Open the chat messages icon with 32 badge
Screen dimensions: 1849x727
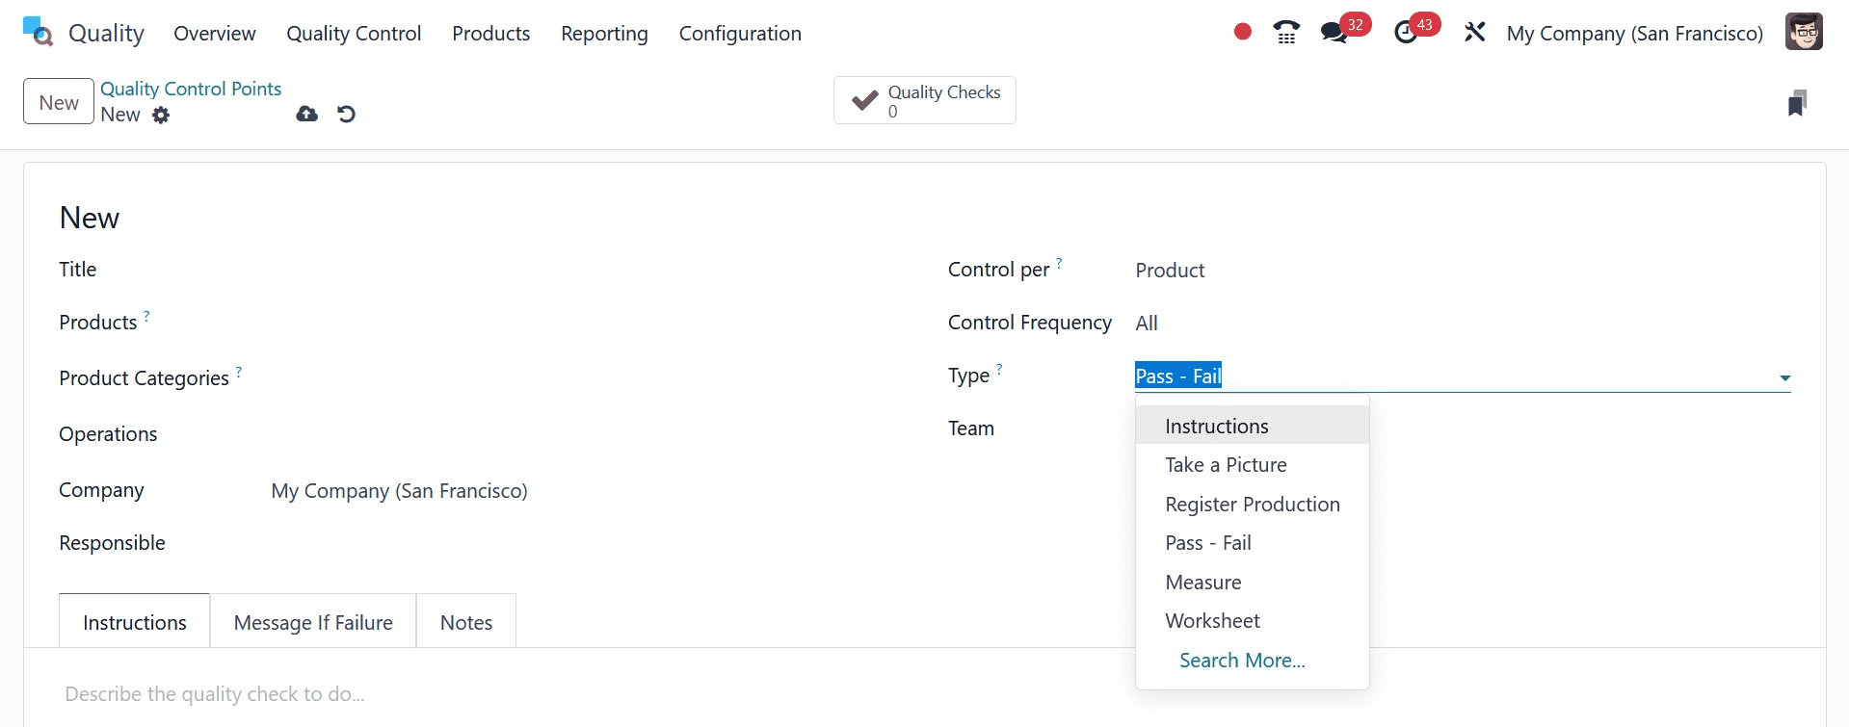(1334, 33)
